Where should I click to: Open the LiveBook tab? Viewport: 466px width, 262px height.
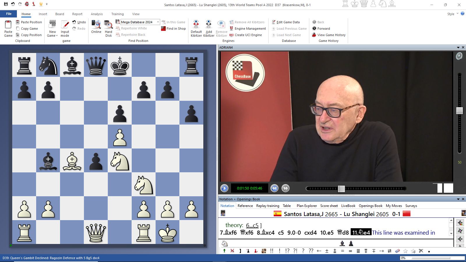[x=348, y=206]
